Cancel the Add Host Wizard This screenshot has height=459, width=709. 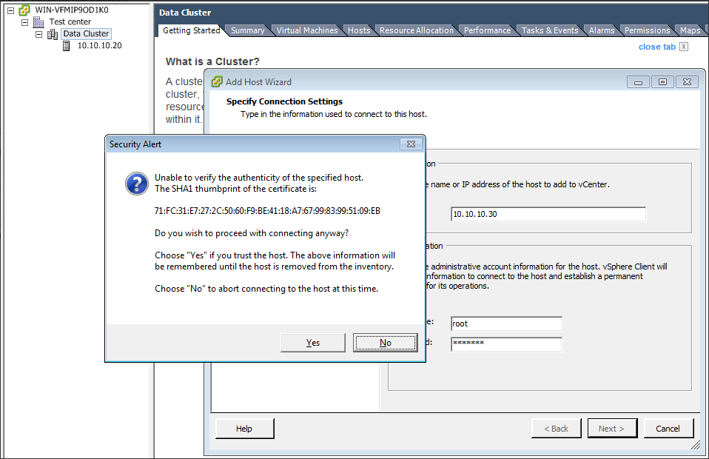tap(668, 428)
